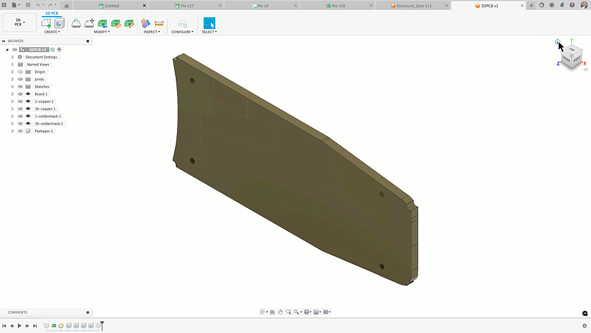Play the timeline
The height and width of the screenshot is (333, 591).
20,326
